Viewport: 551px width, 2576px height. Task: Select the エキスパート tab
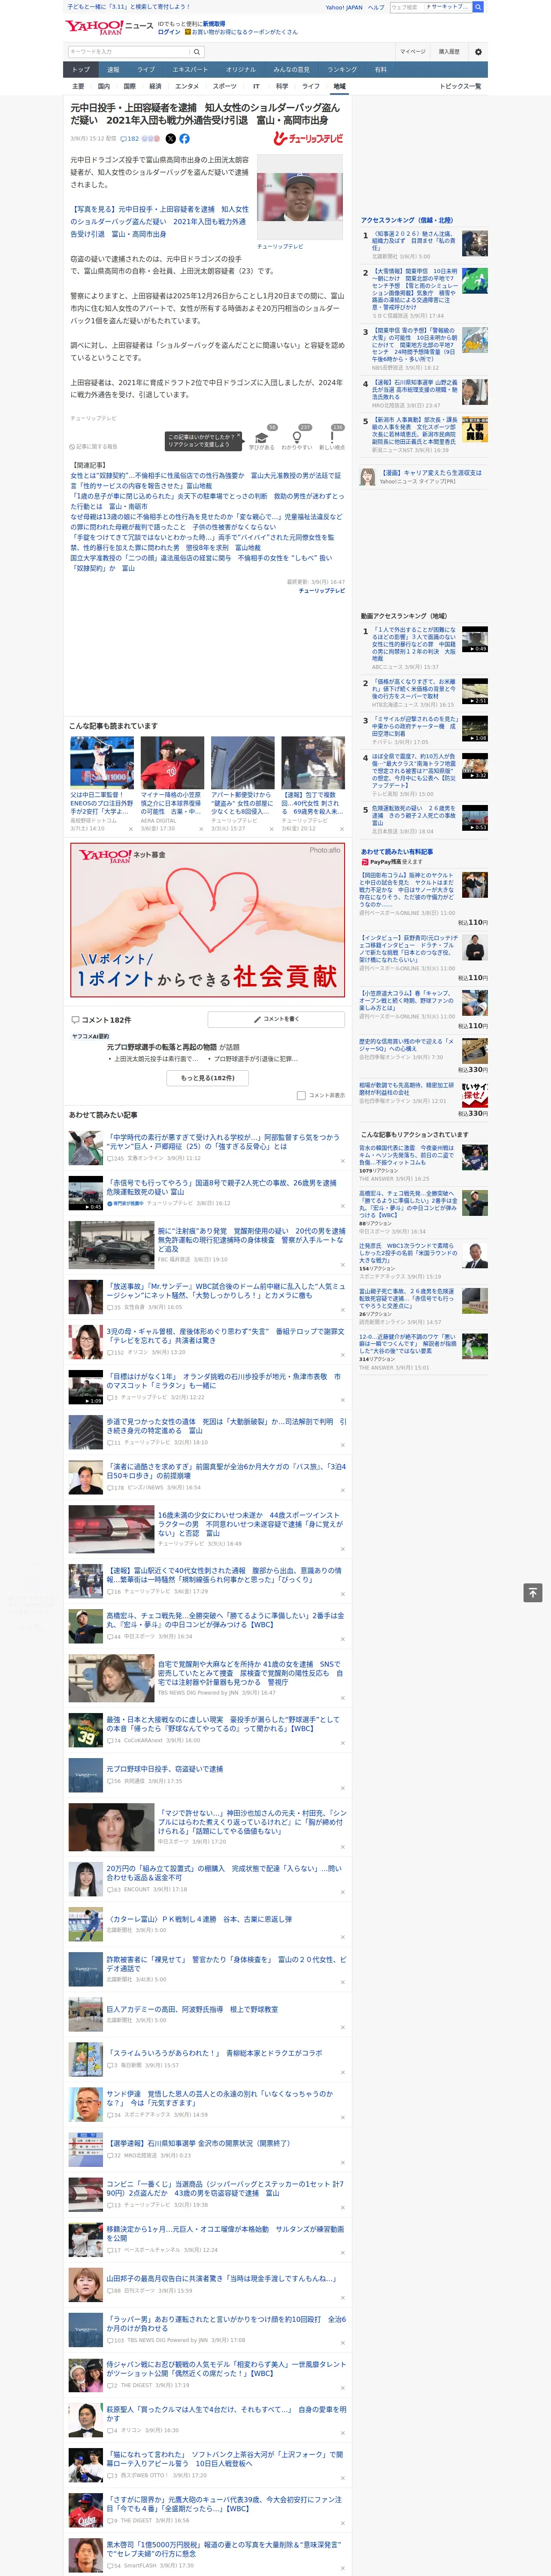click(x=190, y=70)
